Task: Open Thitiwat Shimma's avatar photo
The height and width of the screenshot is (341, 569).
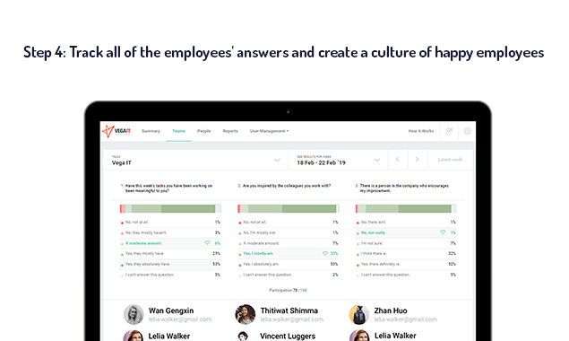Action: 246,314
